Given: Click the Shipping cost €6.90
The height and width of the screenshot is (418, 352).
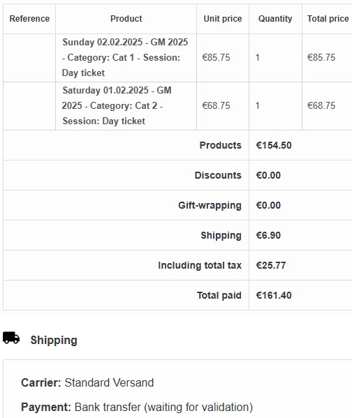Looking at the screenshot, I should point(268,235).
